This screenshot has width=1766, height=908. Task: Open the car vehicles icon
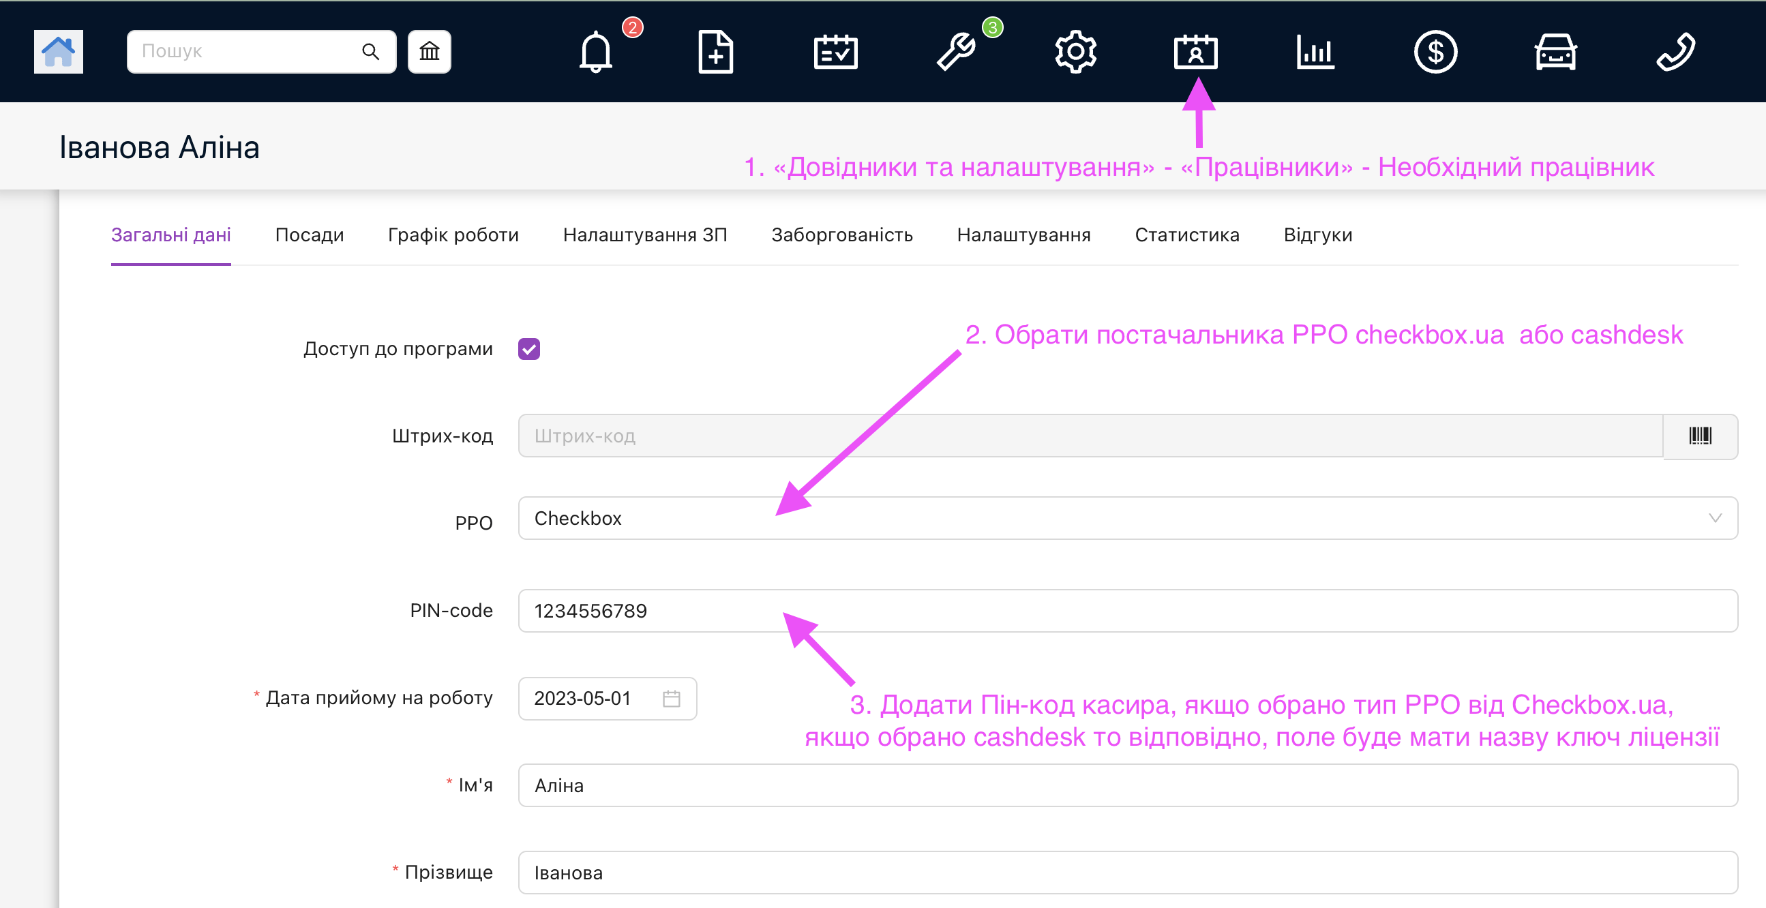click(1555, 51)
